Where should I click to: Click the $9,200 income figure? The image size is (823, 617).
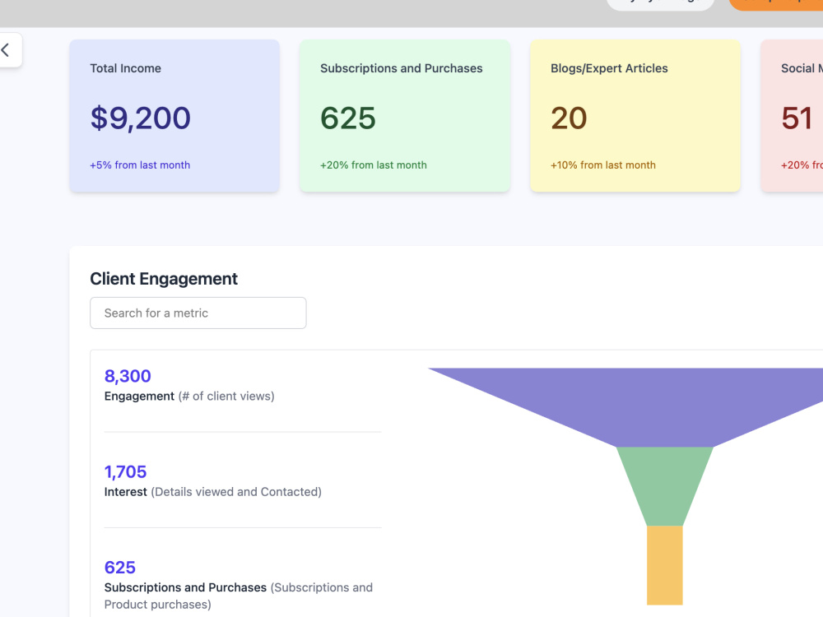[140, 118]
